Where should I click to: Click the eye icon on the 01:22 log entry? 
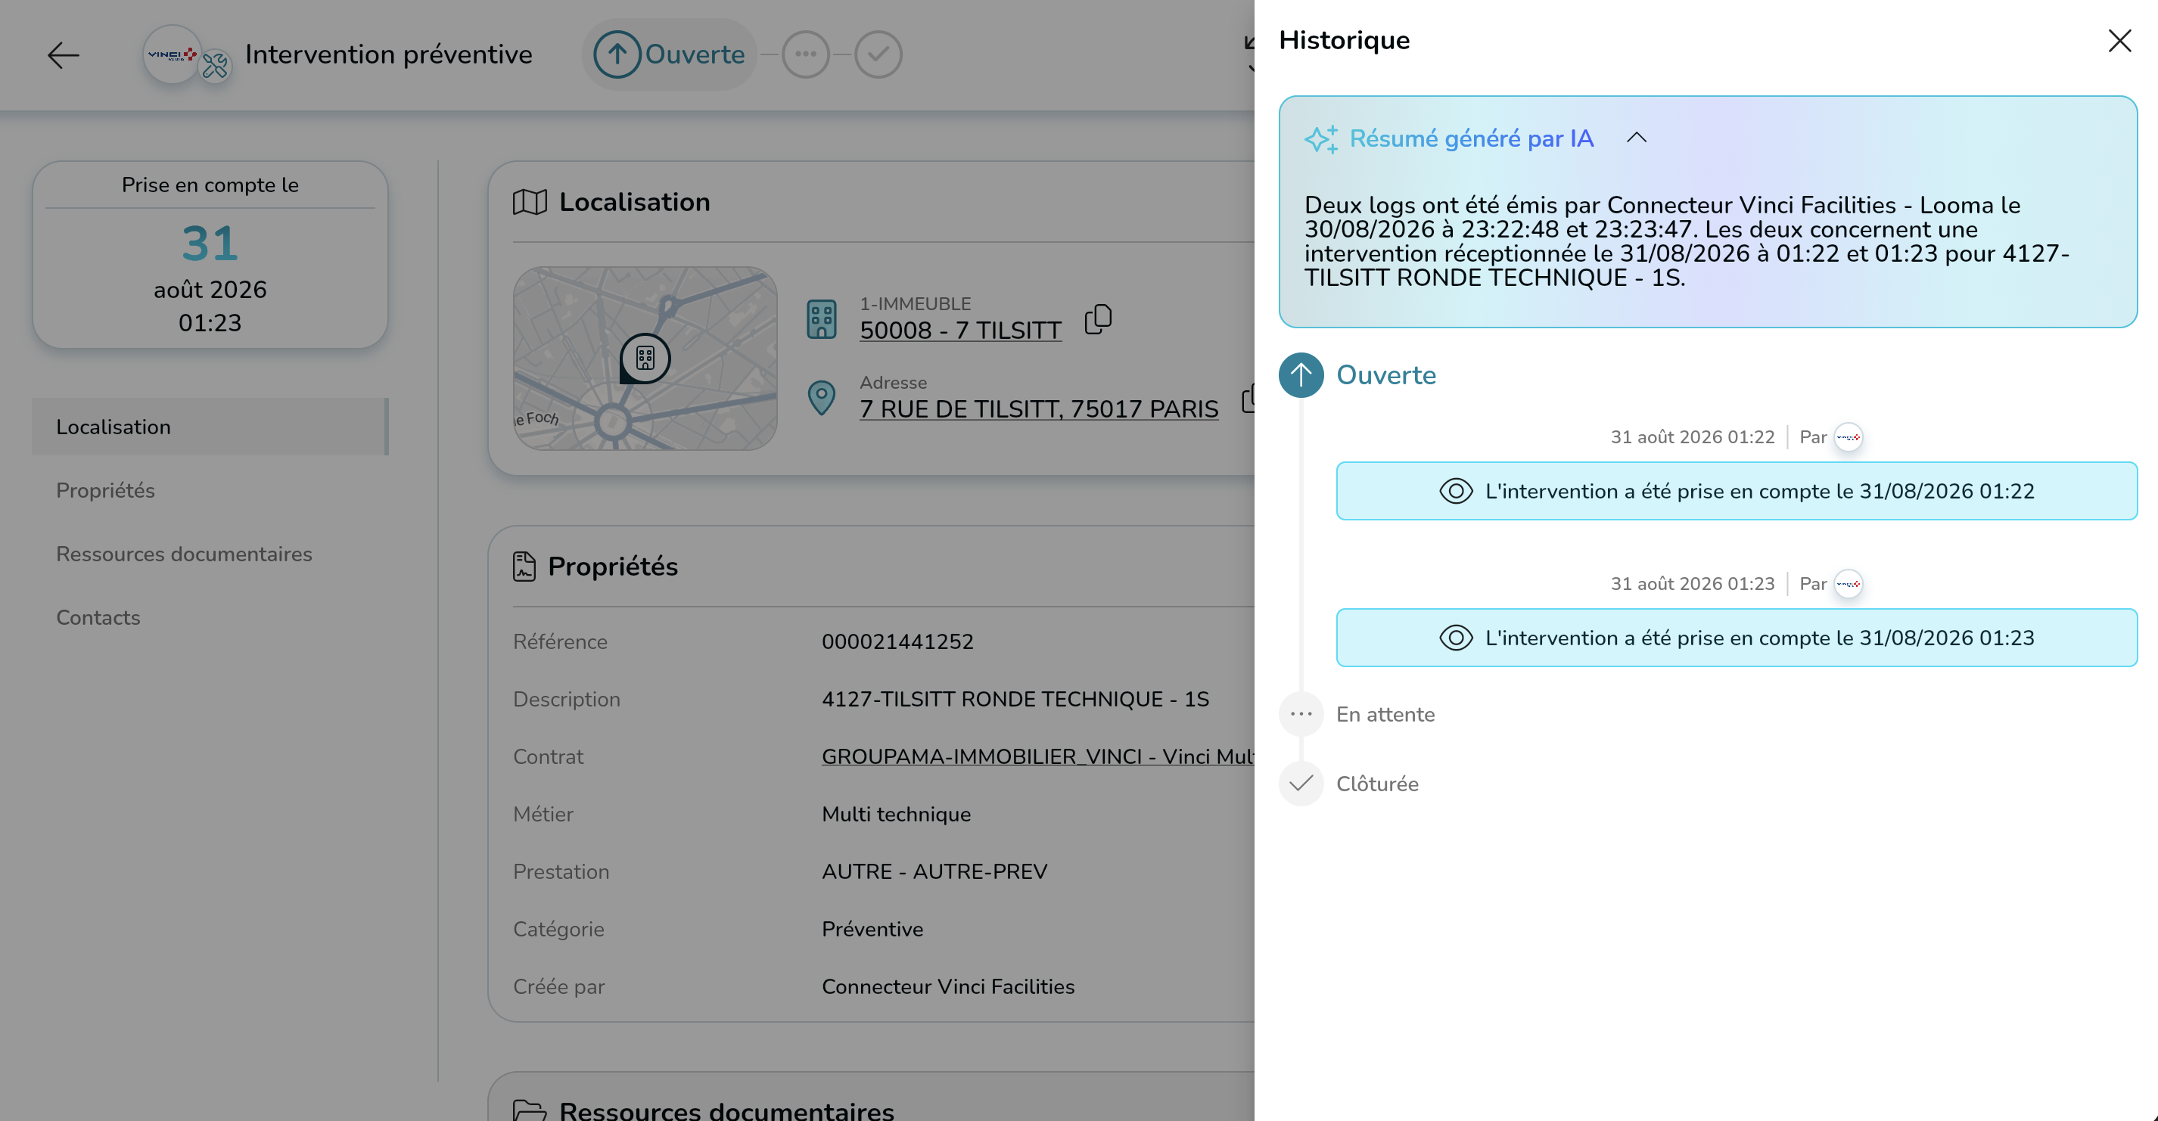[x=1456, y=492]
